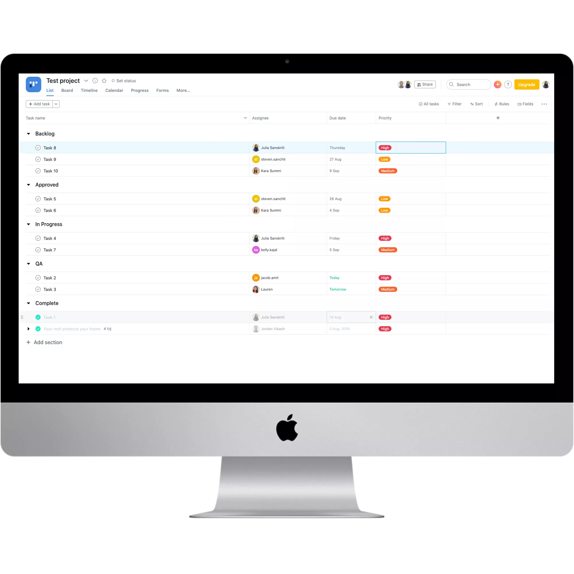Image resolution: width=574 pixels, height=574 pixels.
Task: Switch to the Timeline tab
Action: pyautogui.click(x=89, y=90)
